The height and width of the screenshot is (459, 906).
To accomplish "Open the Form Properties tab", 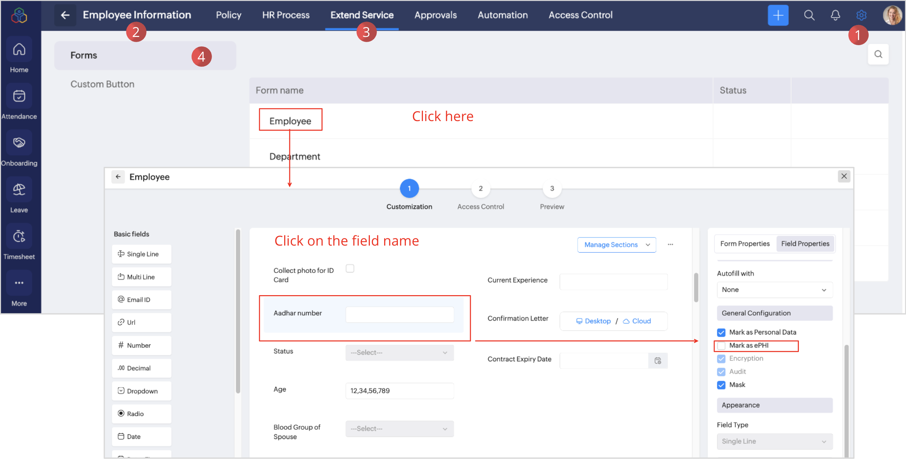I will pos(745,244).
